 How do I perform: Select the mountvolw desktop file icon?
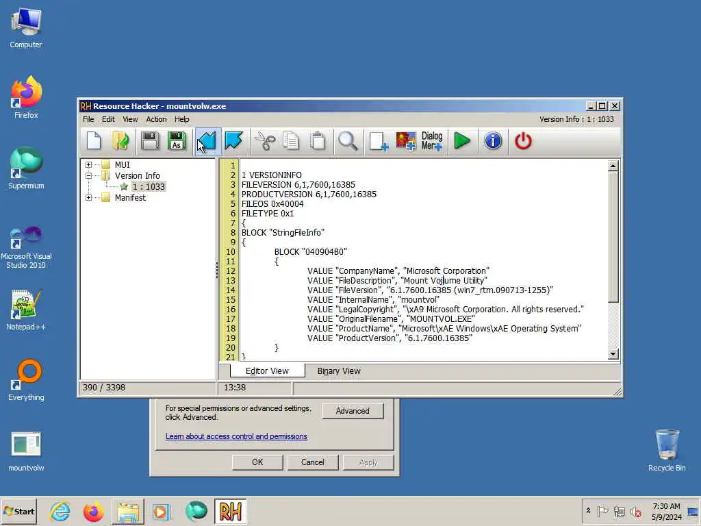(26, 452)
